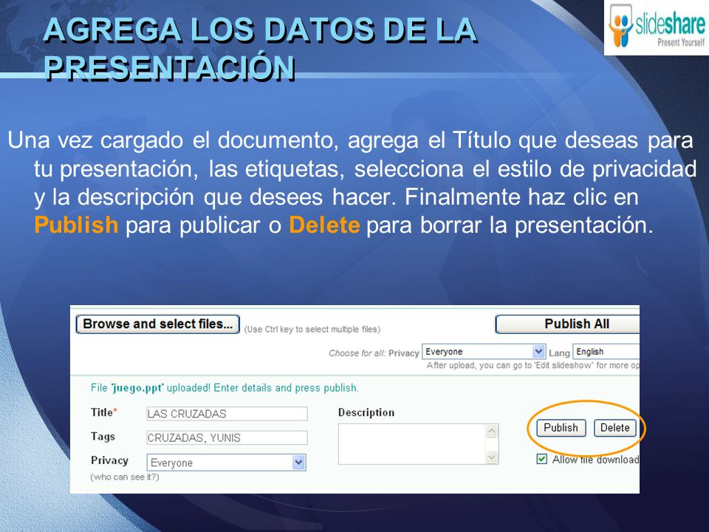
Task: Click inside the Description text area
Action: (x=412, y=444)
